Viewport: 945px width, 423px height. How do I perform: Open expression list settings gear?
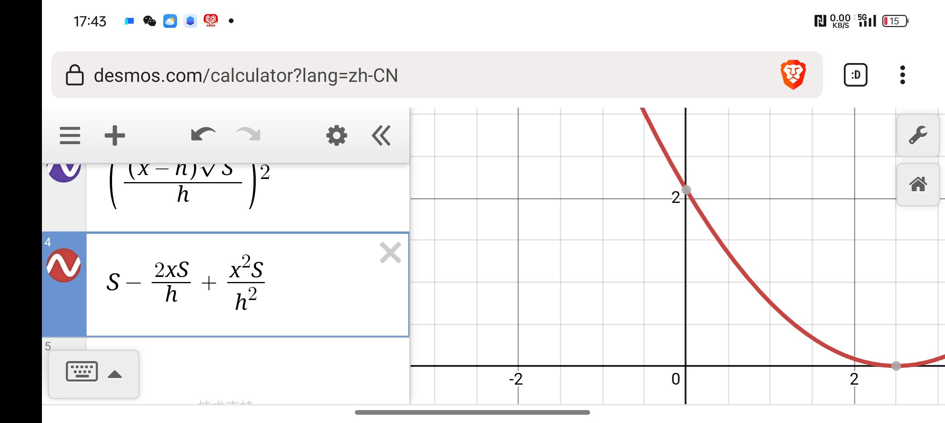point(337,136)
